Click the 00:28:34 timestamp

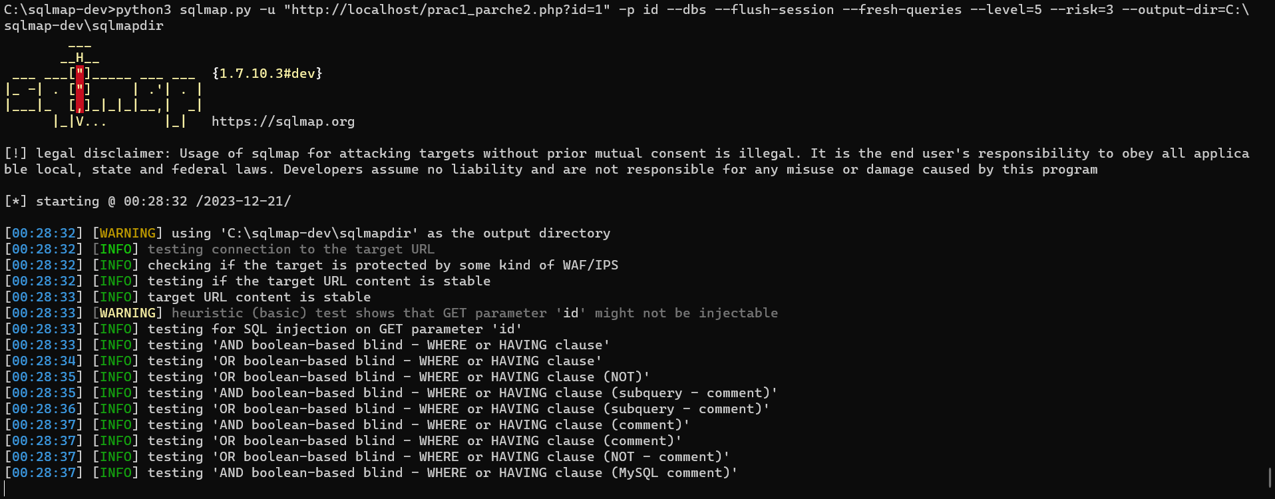tap(44, 361)
